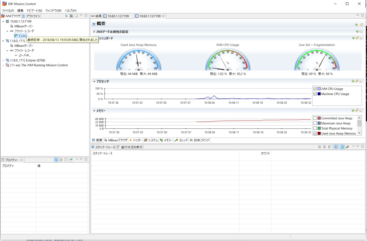The width and height of the screenshot is (367, 241).
Task: Click the 進行状況の表示 button
Action: [x=130, y=147]
